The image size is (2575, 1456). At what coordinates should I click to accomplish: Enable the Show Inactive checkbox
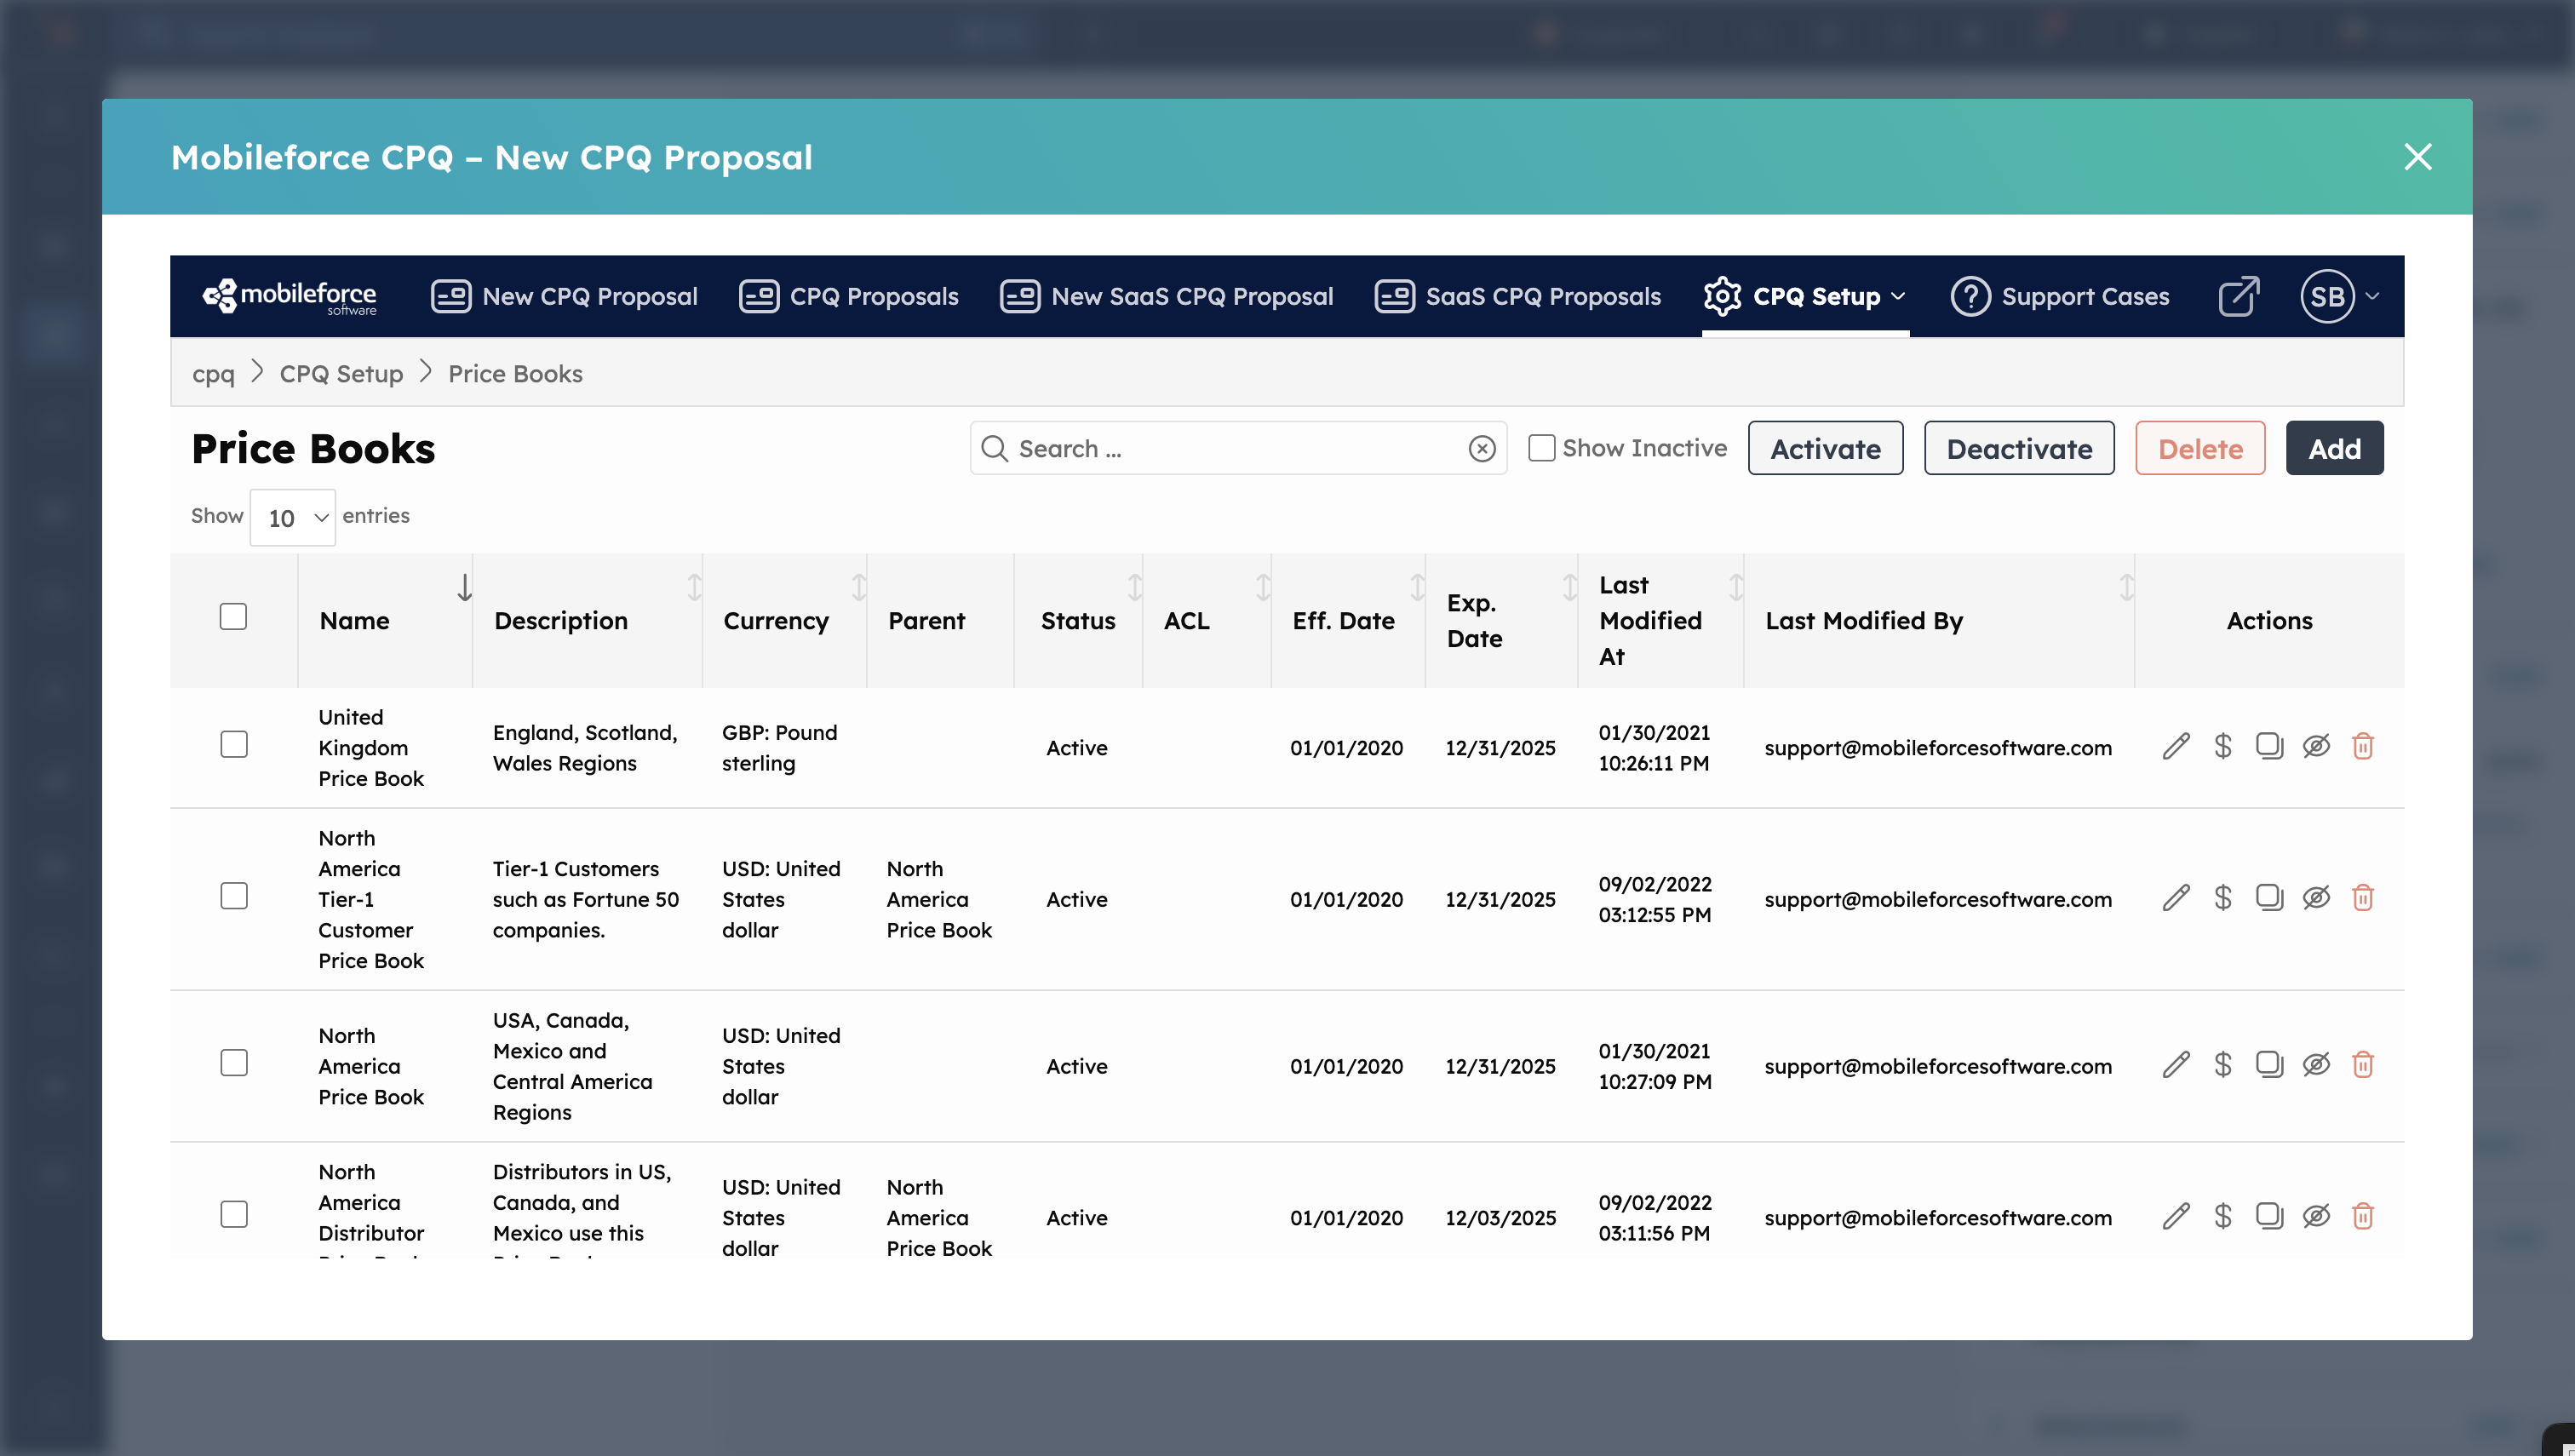pyautogui.click(x=1541, y=448)
